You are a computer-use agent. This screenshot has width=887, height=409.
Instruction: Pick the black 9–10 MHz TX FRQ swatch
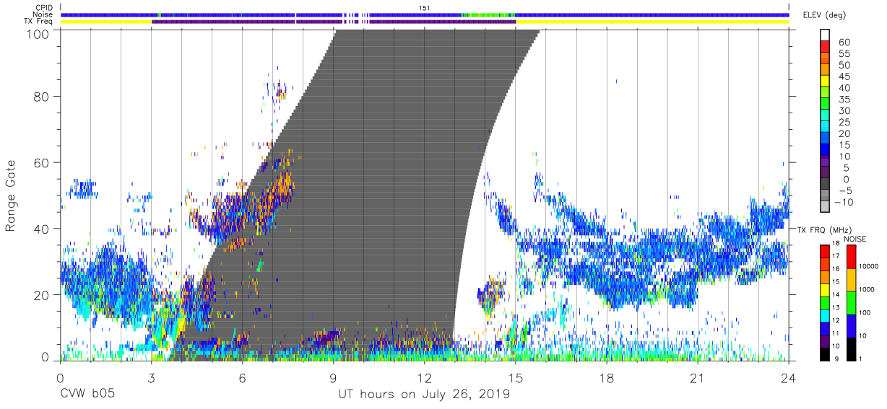[826, 353]
